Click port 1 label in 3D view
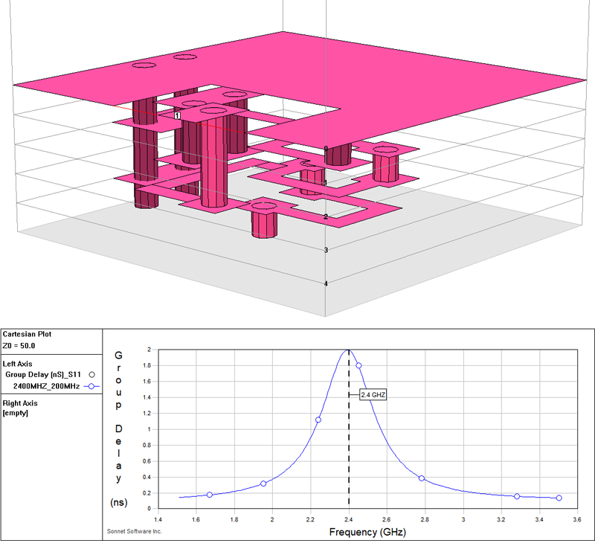Image resolution: width=595 pixels, height=546 pixels. (177, 115)
